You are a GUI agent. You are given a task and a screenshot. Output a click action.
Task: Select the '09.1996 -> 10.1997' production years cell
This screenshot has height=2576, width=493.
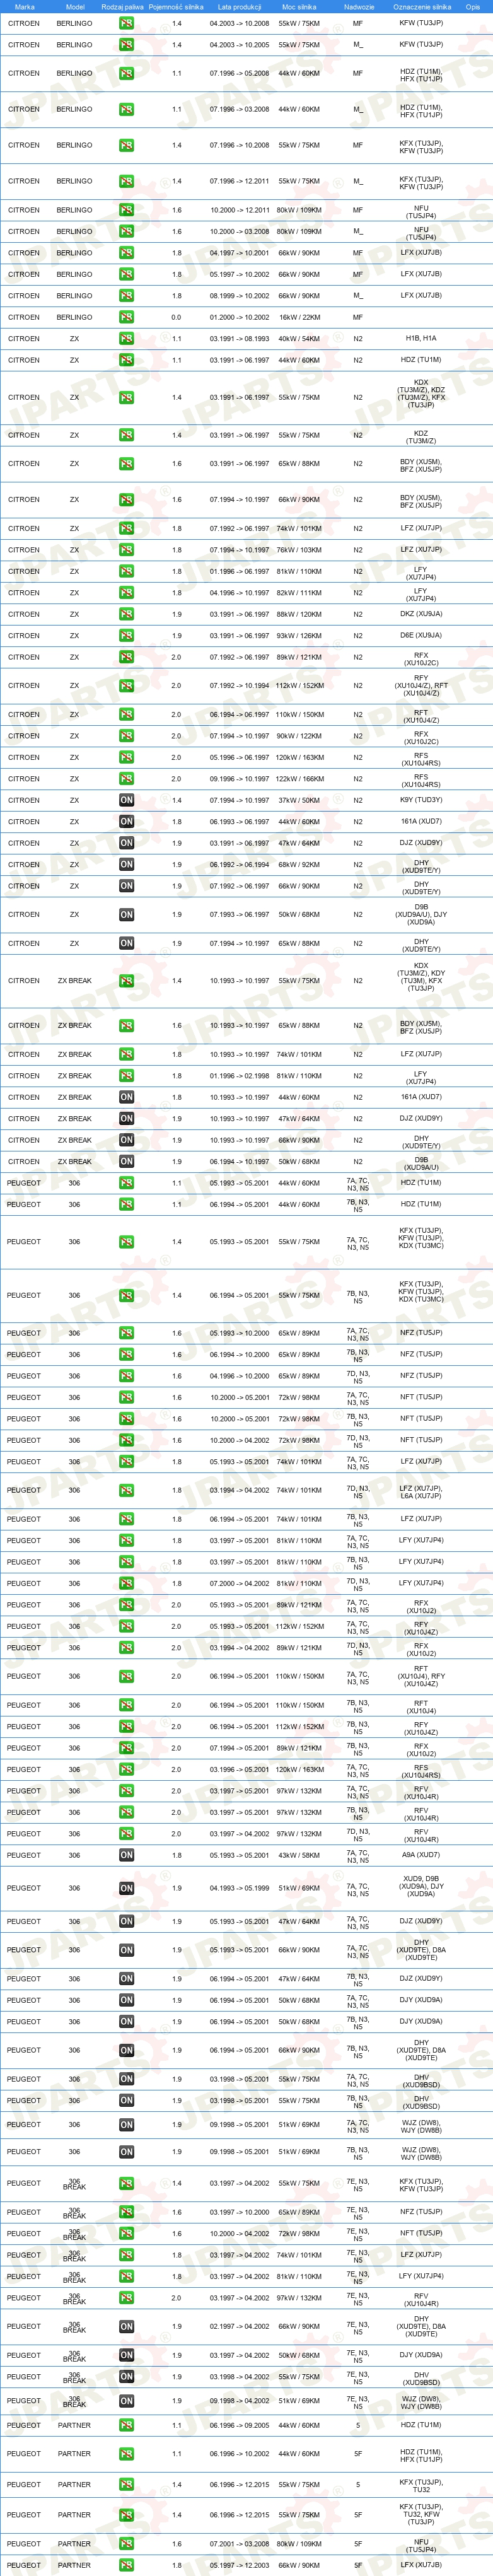point(239,779)
